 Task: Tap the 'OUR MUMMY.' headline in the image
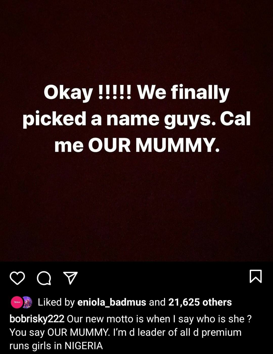154,145
